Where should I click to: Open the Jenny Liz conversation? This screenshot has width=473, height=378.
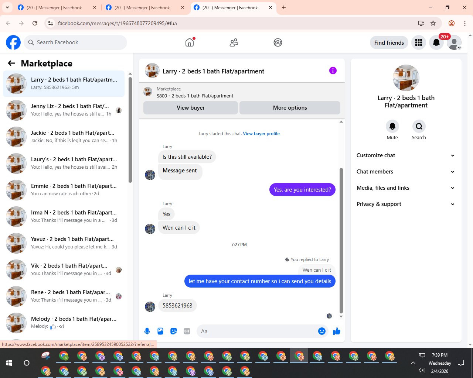[x=64, y=110]
